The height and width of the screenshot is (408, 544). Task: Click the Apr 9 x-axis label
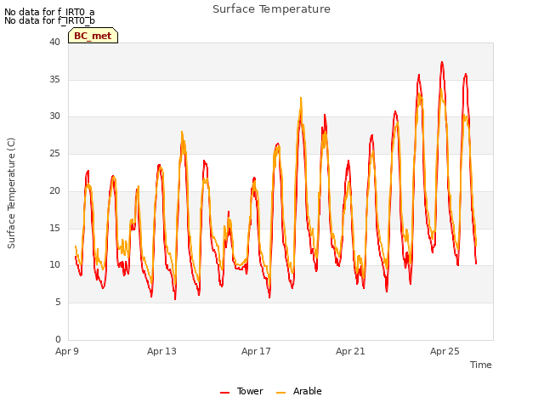[x=67, y=351]
